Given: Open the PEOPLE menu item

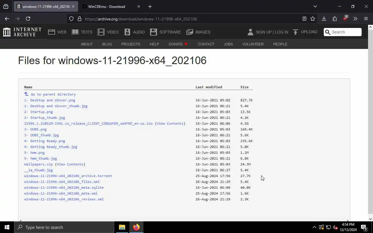Looking at the screenshot, I should tap(280, 44).
